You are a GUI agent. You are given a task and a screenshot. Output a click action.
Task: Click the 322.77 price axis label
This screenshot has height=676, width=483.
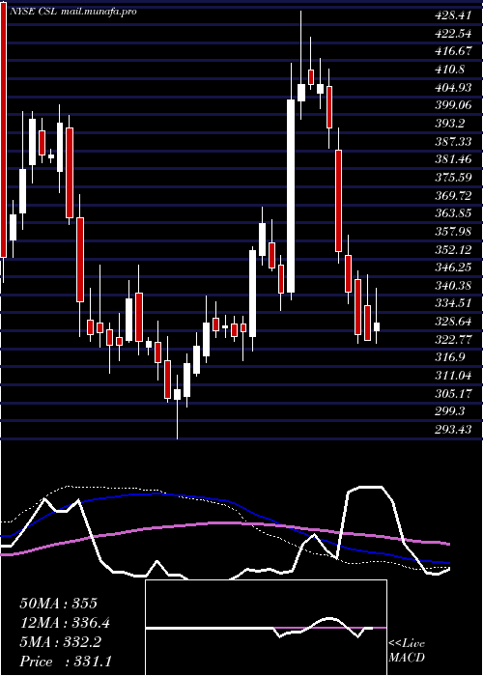[453, 339]
